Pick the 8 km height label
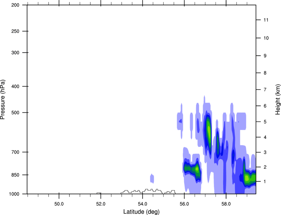The width and height of the screenshot is (281, 215). tap(265, 73)
